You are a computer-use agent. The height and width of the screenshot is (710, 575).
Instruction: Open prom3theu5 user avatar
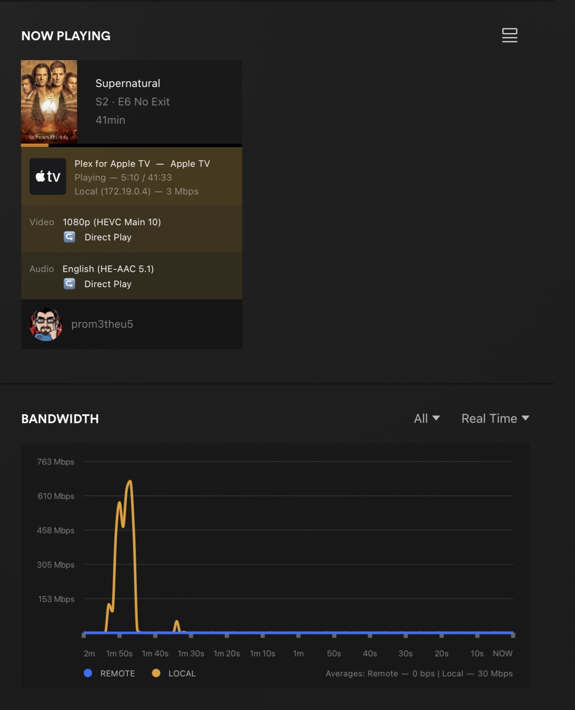pos(46,324)
